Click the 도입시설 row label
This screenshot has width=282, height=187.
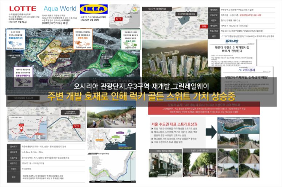13,158
